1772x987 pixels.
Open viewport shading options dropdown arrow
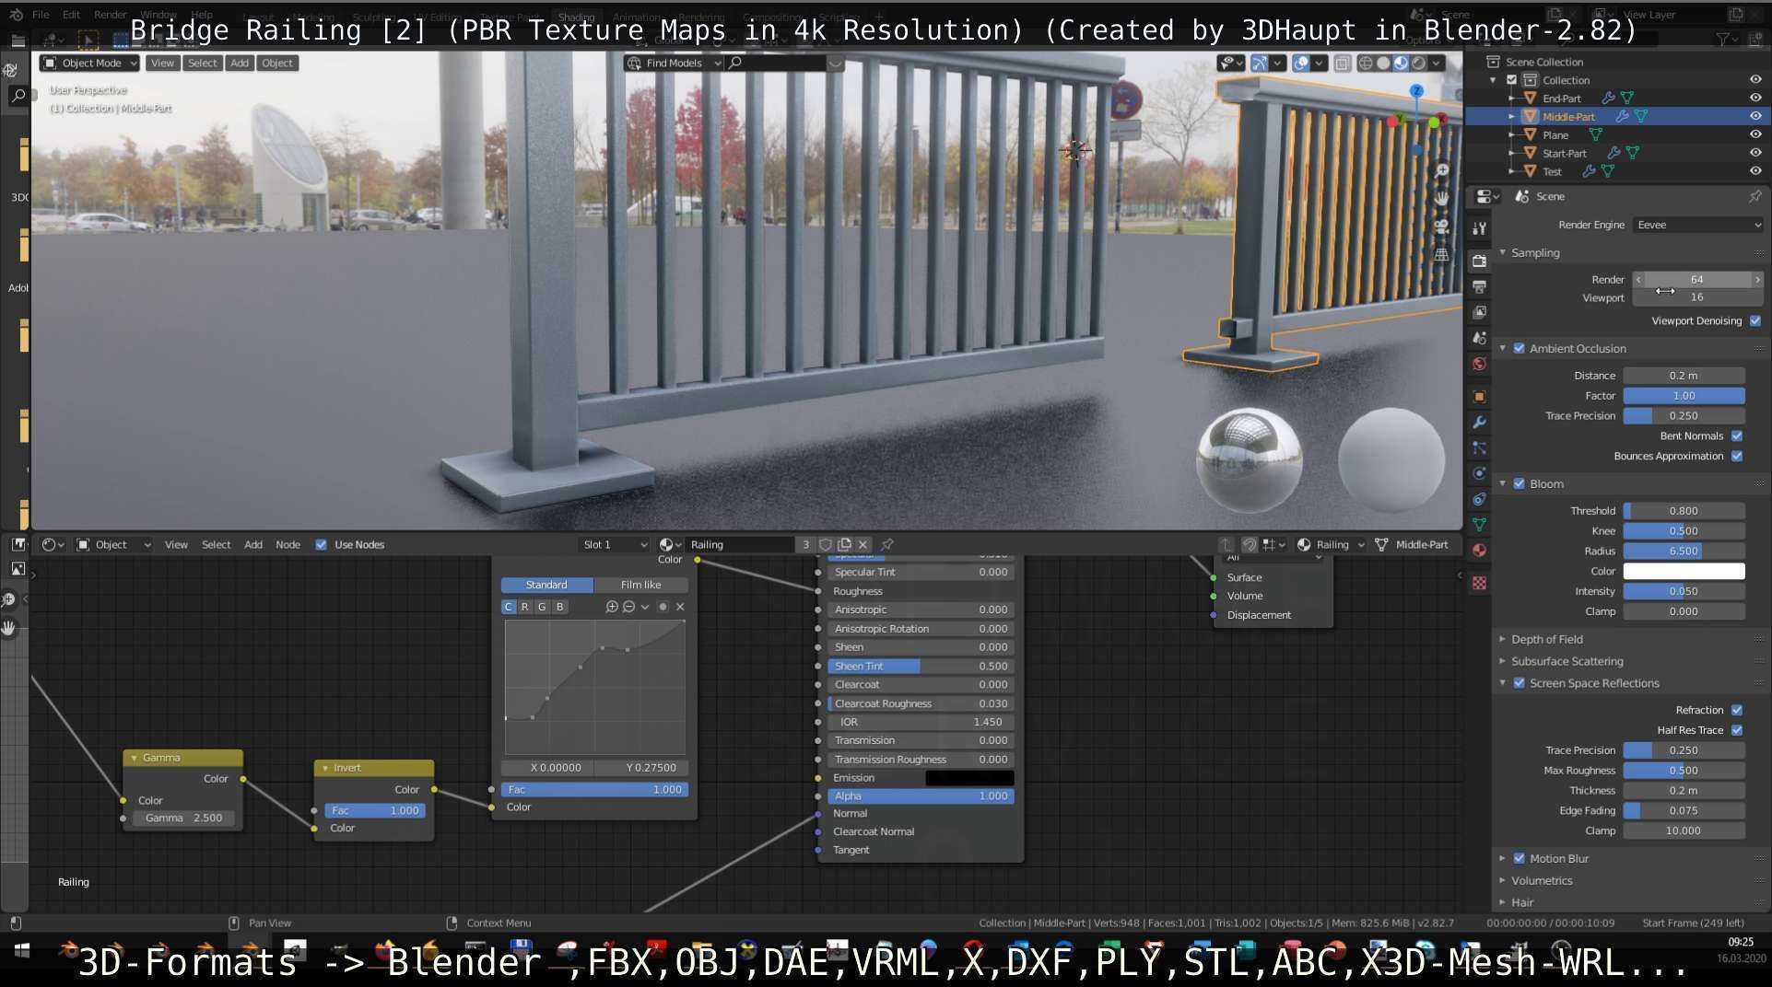[1437, 63]
